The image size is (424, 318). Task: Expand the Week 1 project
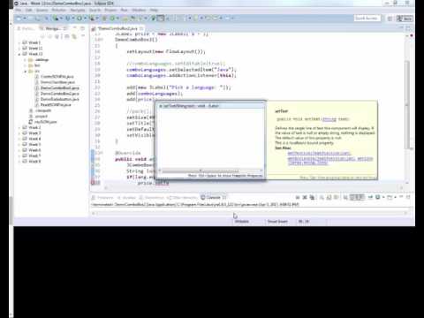(x=19, y=42)
